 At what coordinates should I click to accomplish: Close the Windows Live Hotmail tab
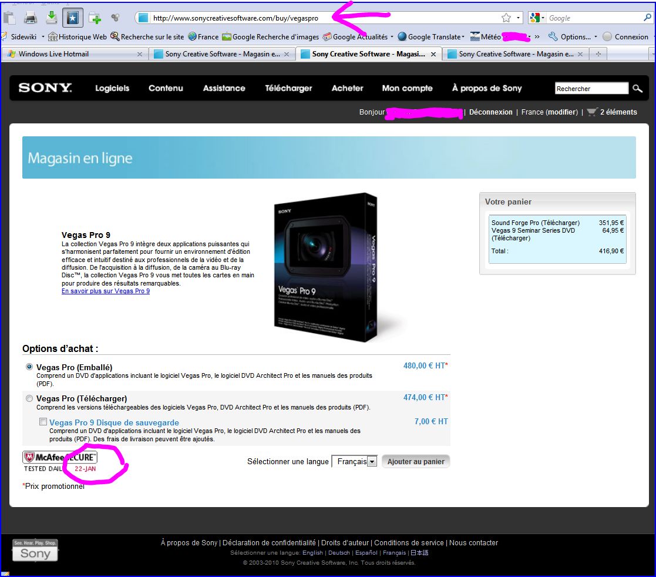click(x=140, y=55)
